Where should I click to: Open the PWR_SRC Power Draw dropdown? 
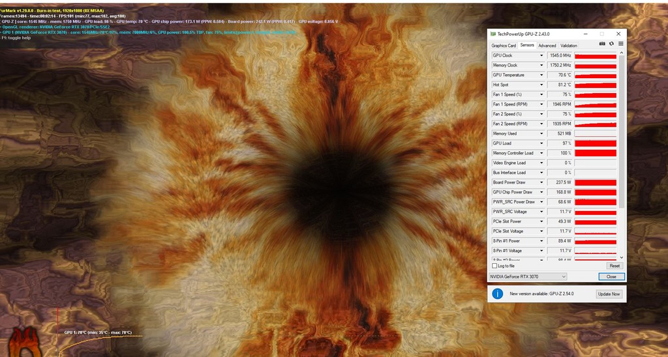click(541, 203)
